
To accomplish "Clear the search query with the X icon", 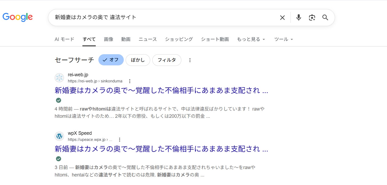I will (282, 18).
